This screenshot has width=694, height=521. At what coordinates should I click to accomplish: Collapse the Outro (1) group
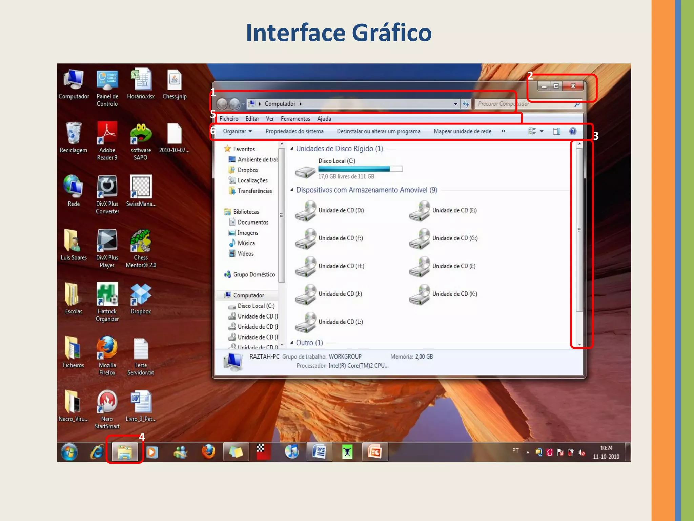[292, 343]
